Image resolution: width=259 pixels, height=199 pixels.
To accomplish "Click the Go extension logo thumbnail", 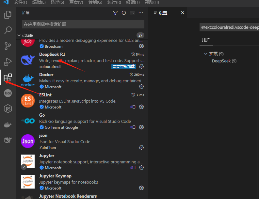I will (28, 121).
